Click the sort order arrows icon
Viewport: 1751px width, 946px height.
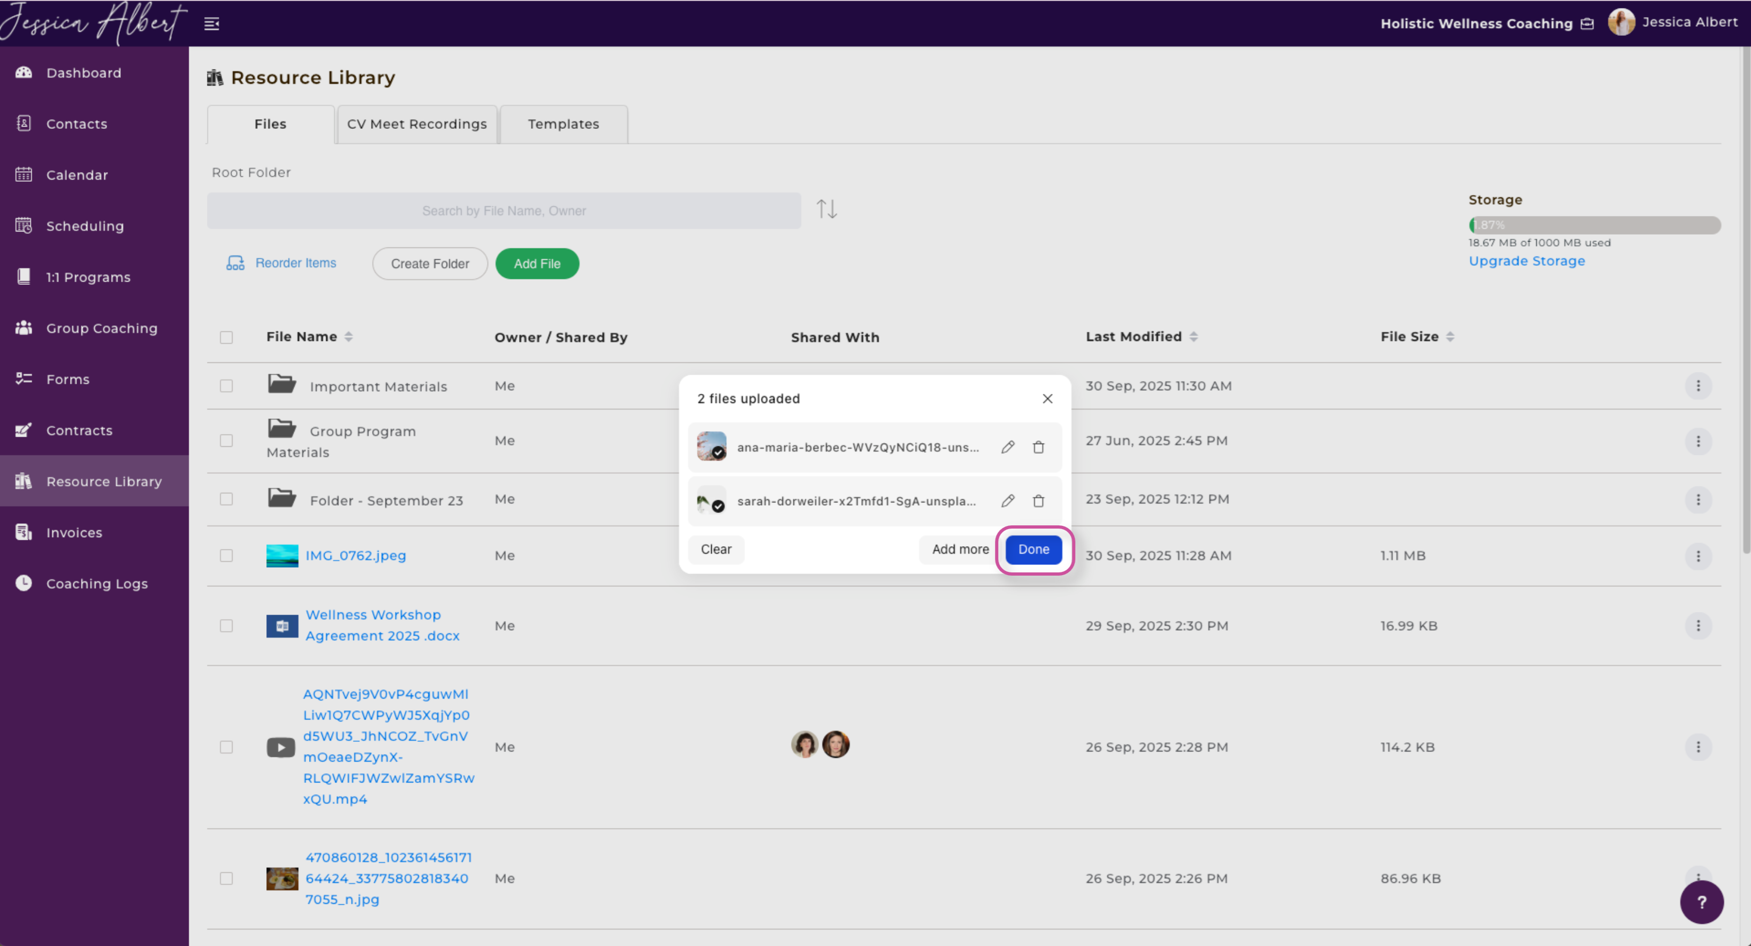[826, 208]
